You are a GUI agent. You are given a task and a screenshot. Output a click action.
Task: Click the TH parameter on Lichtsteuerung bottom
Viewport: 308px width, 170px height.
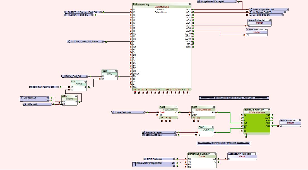[167, 90]
